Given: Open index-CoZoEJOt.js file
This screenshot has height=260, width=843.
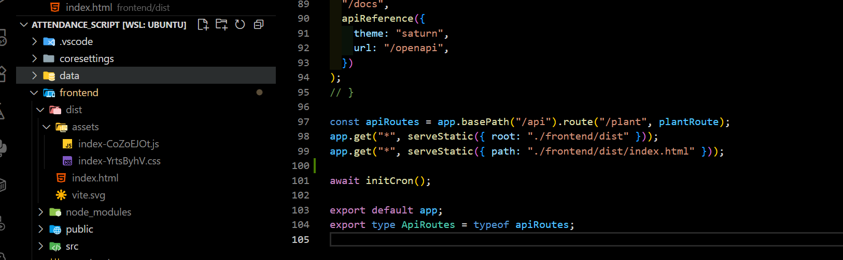Looking at the screenshot, I should (x=118, y=144).
